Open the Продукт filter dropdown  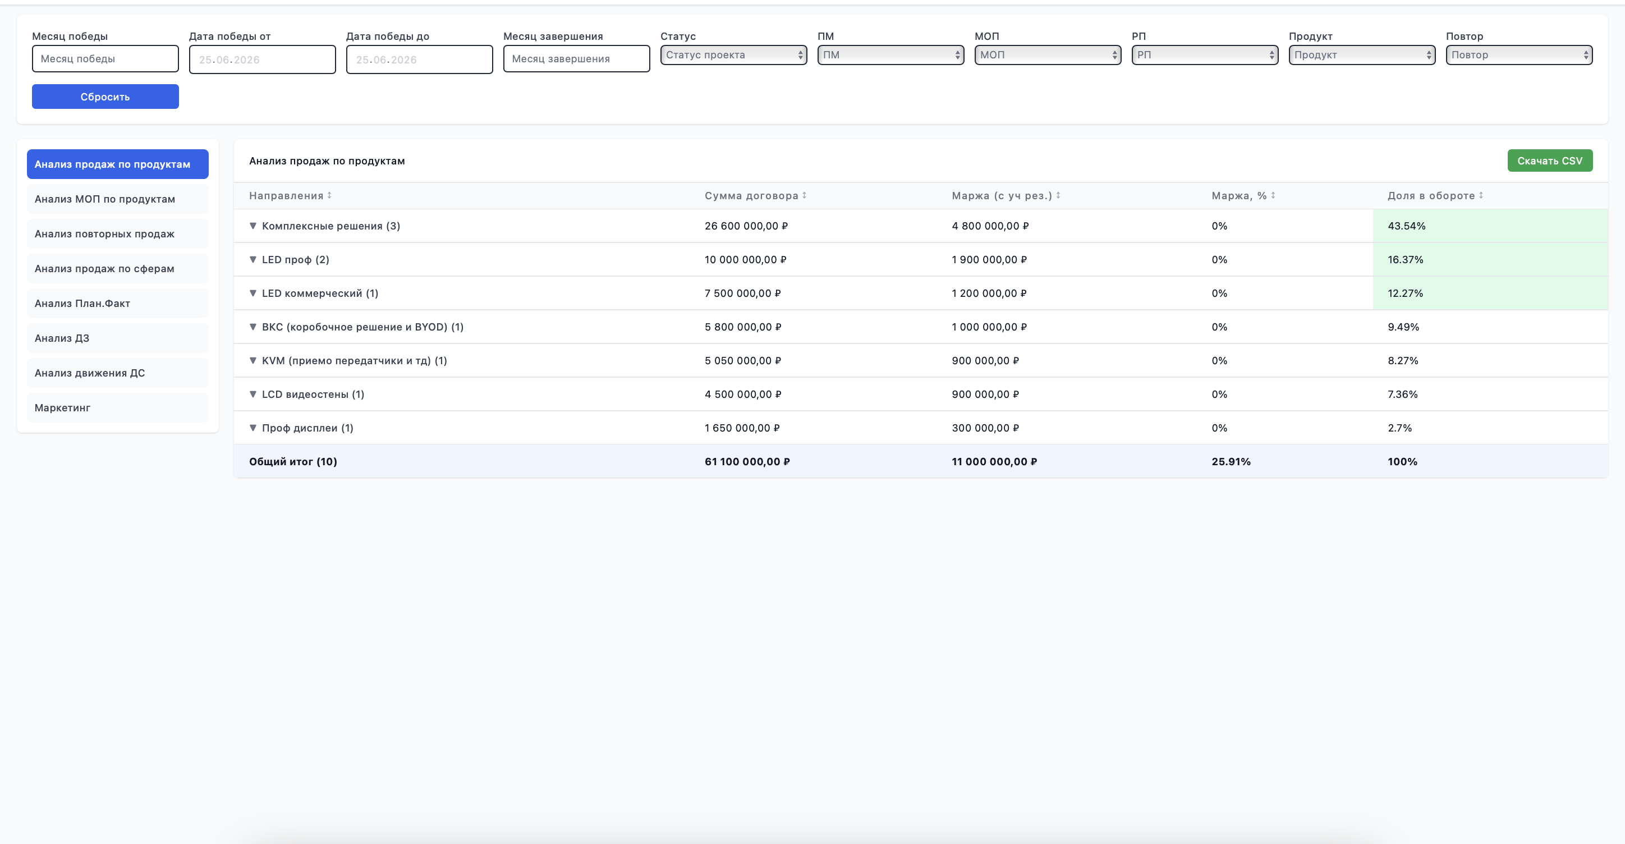point(1362,55)
